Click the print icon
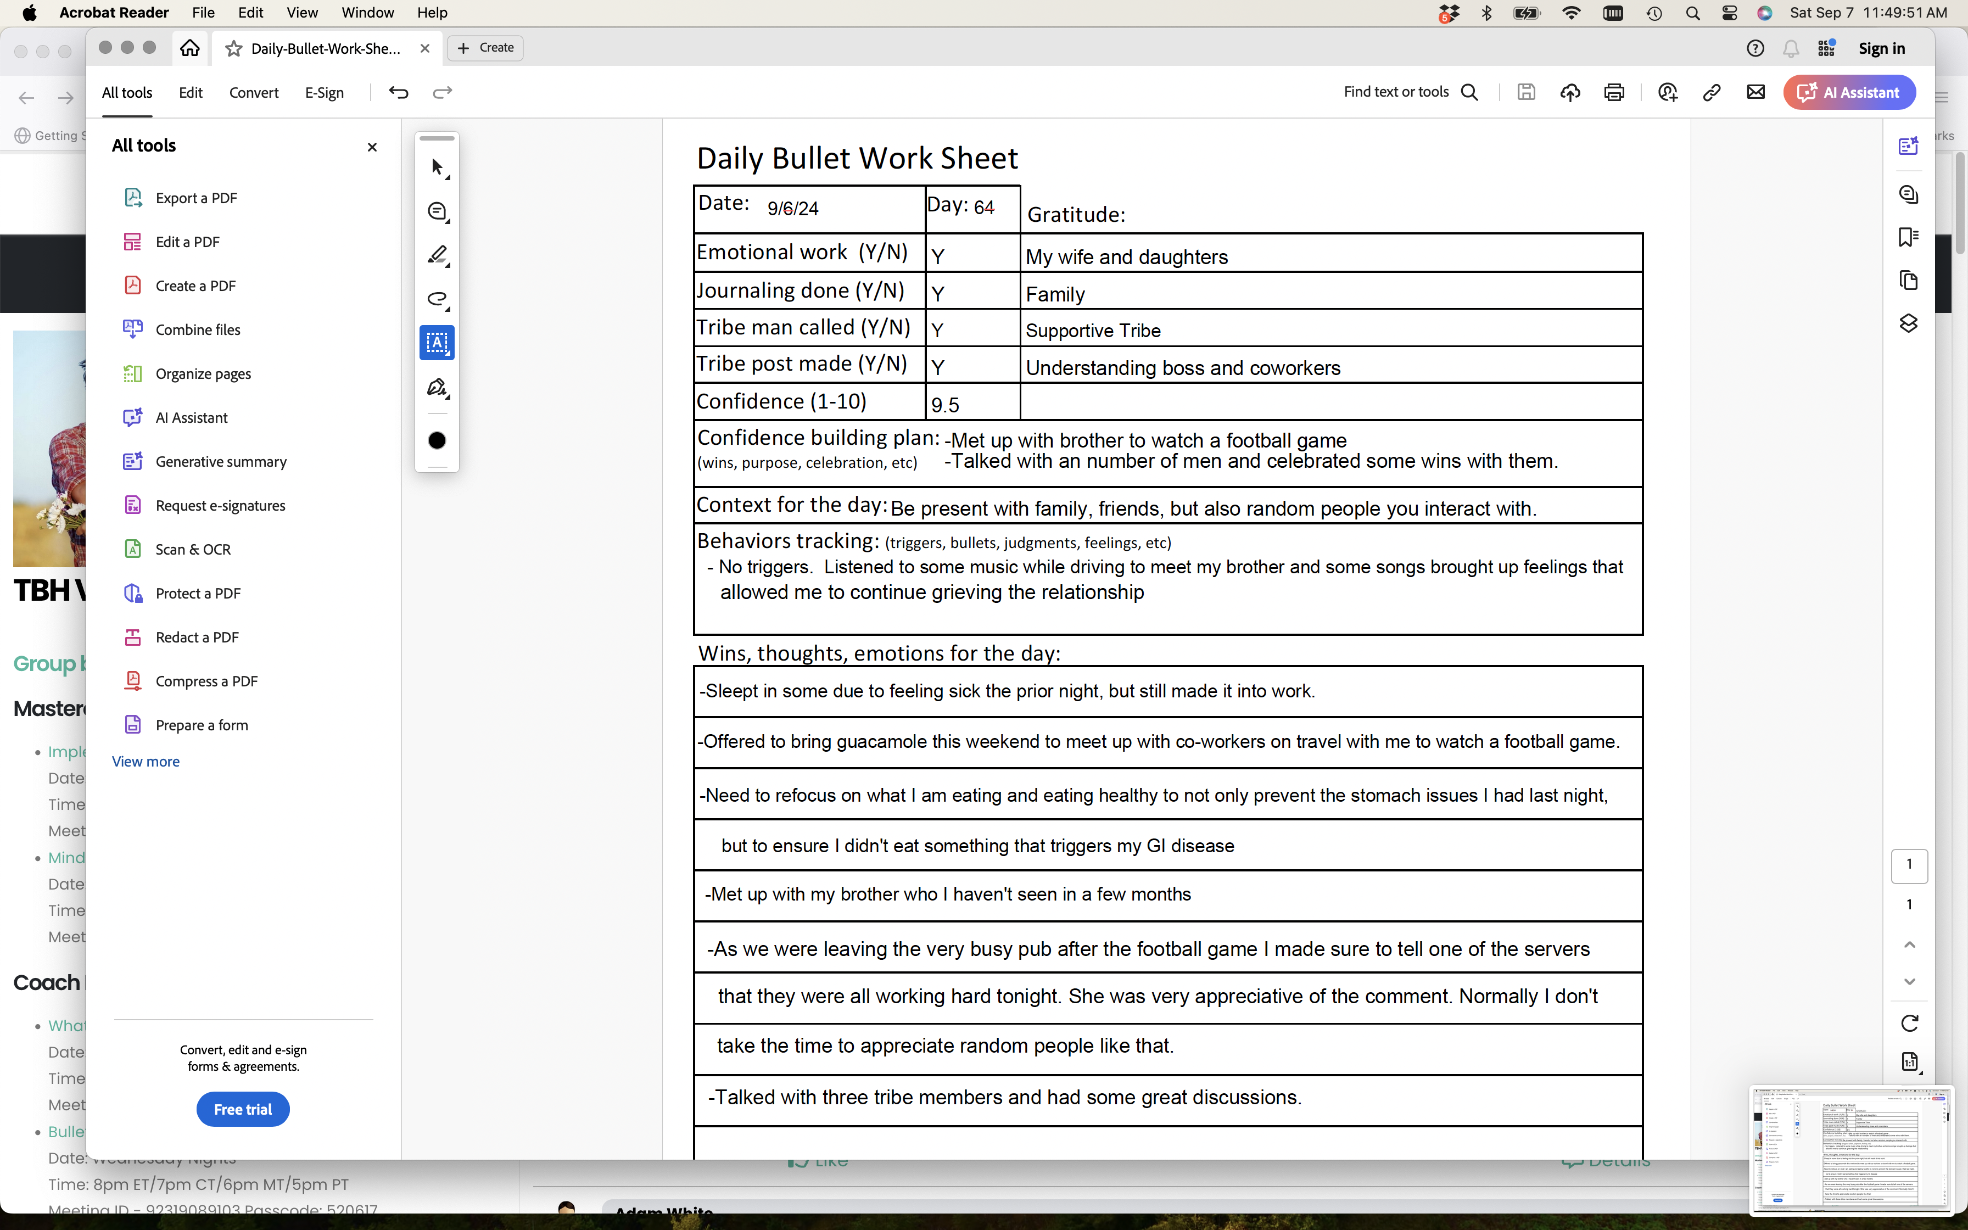 pos(1613,93)
